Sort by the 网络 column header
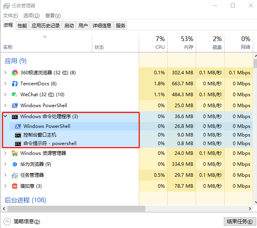This screenshot has width=257, height=228. coord(239,44)
